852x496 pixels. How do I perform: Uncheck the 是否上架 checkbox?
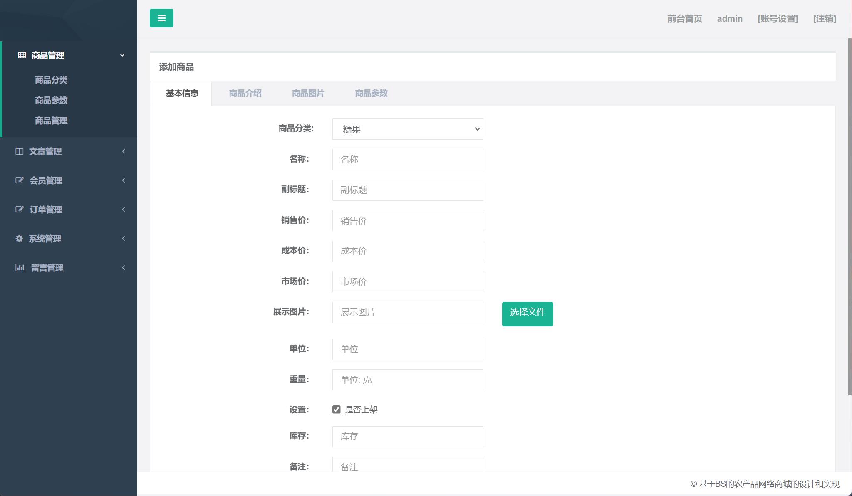pyautogui.click(x=336, y=410)
